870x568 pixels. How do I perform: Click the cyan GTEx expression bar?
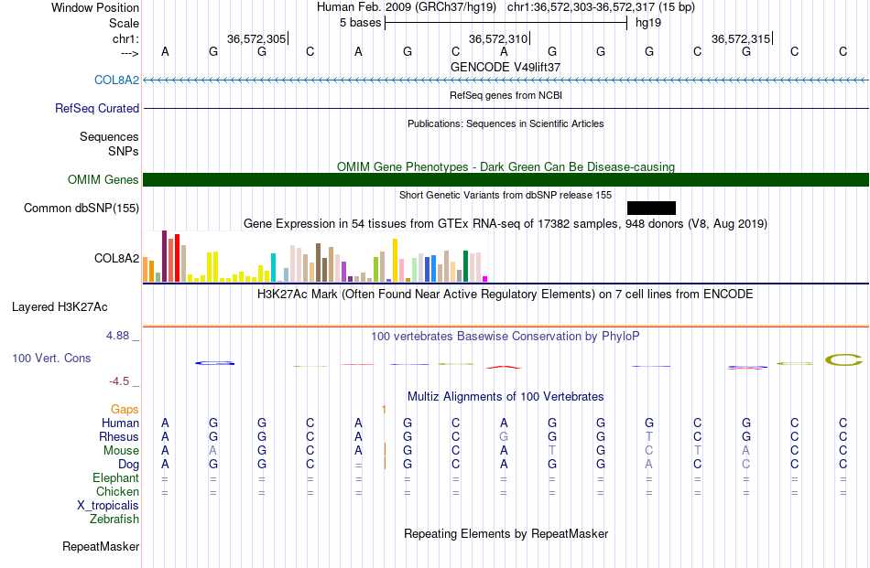tap(273, 268)
